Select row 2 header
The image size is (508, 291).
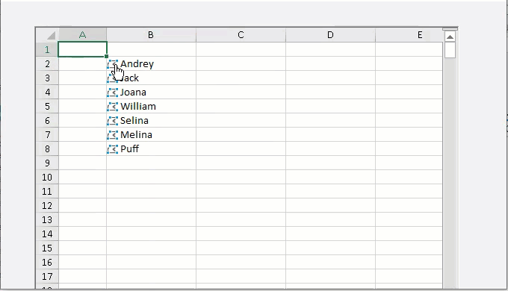click(x=47, y=63)
